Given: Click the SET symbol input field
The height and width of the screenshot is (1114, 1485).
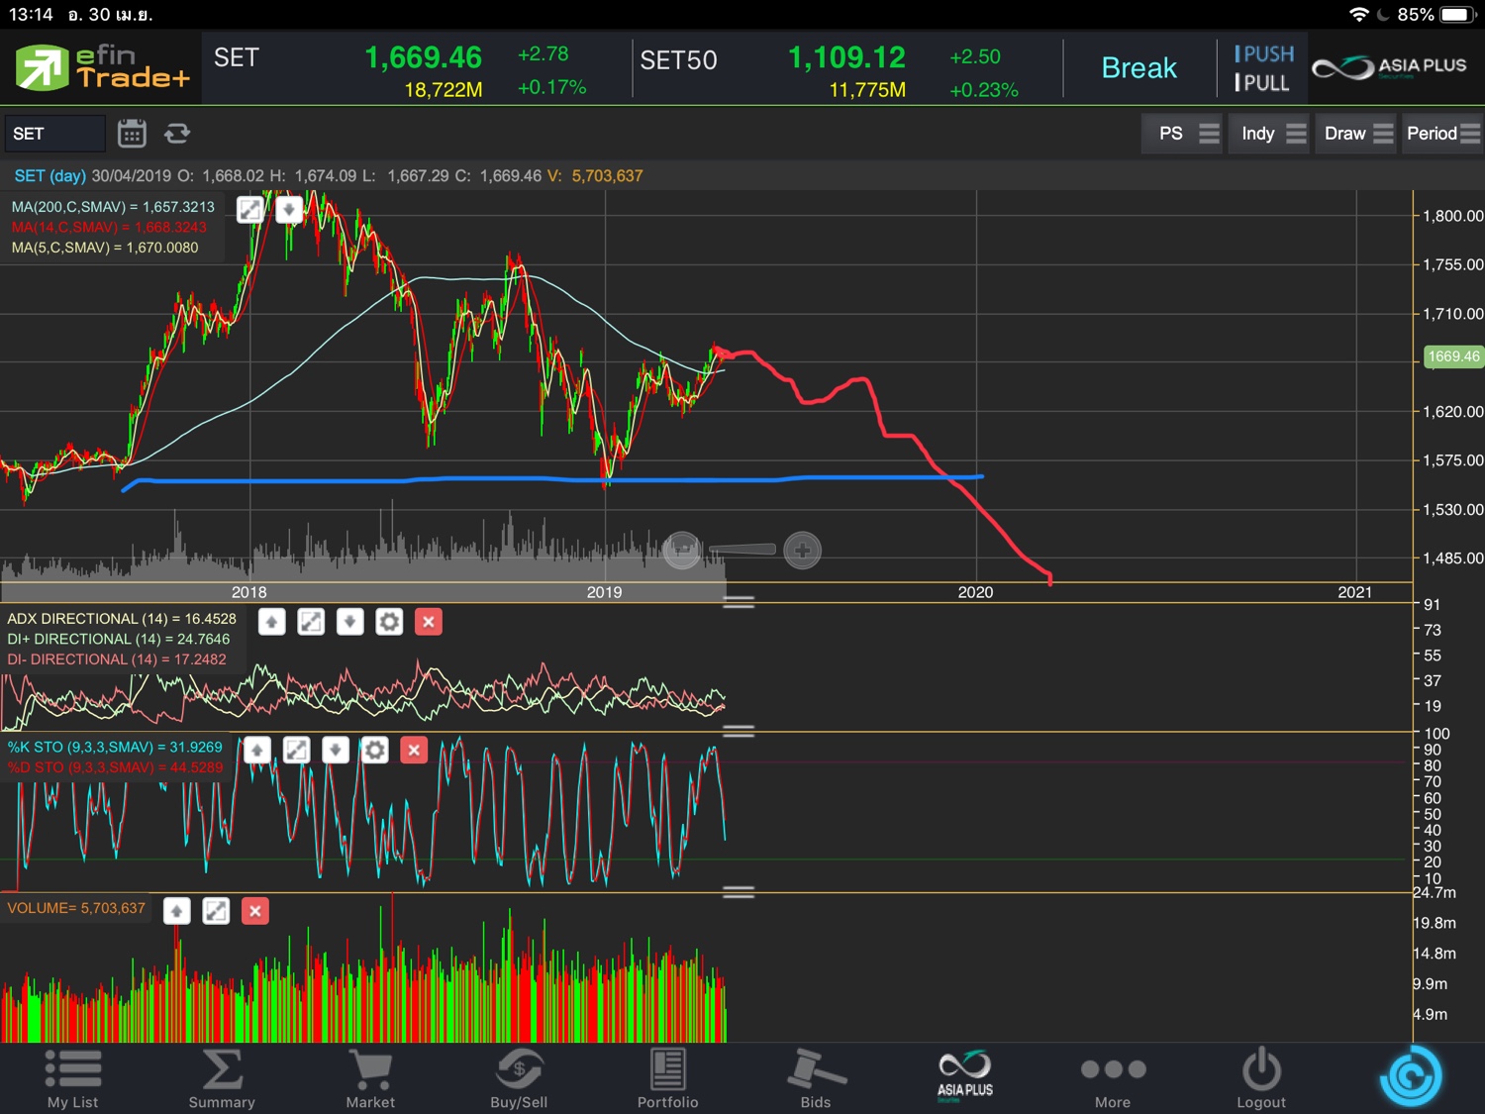Looking at the screenshot, I should (54, 134).
